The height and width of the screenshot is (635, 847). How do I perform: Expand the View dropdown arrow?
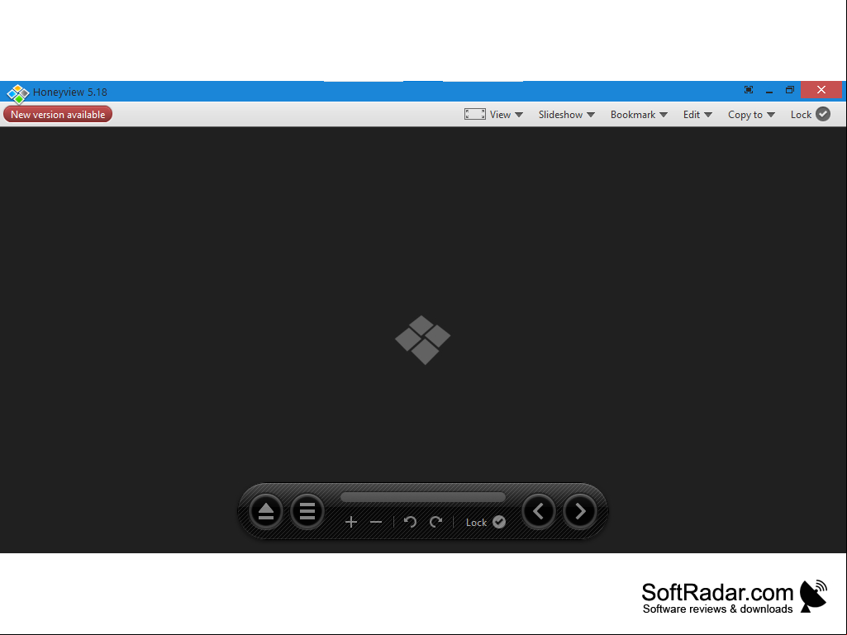(519, 115)
